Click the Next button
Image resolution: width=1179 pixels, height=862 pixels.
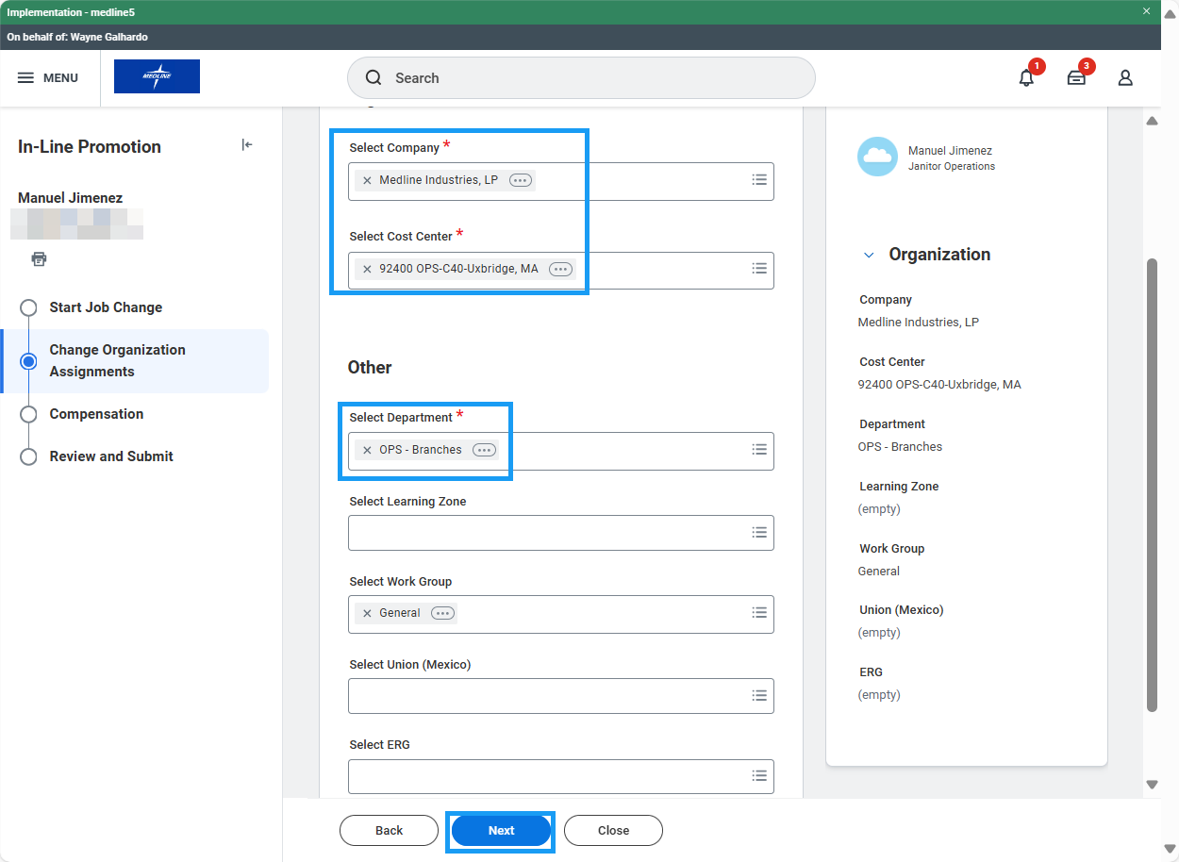[x=501, y=831]
